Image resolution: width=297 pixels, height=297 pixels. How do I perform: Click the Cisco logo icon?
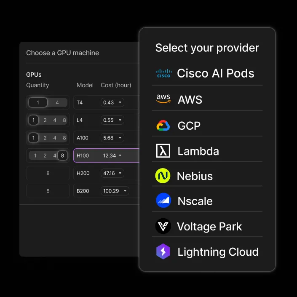pyautogui.click(x=163, y=73)
